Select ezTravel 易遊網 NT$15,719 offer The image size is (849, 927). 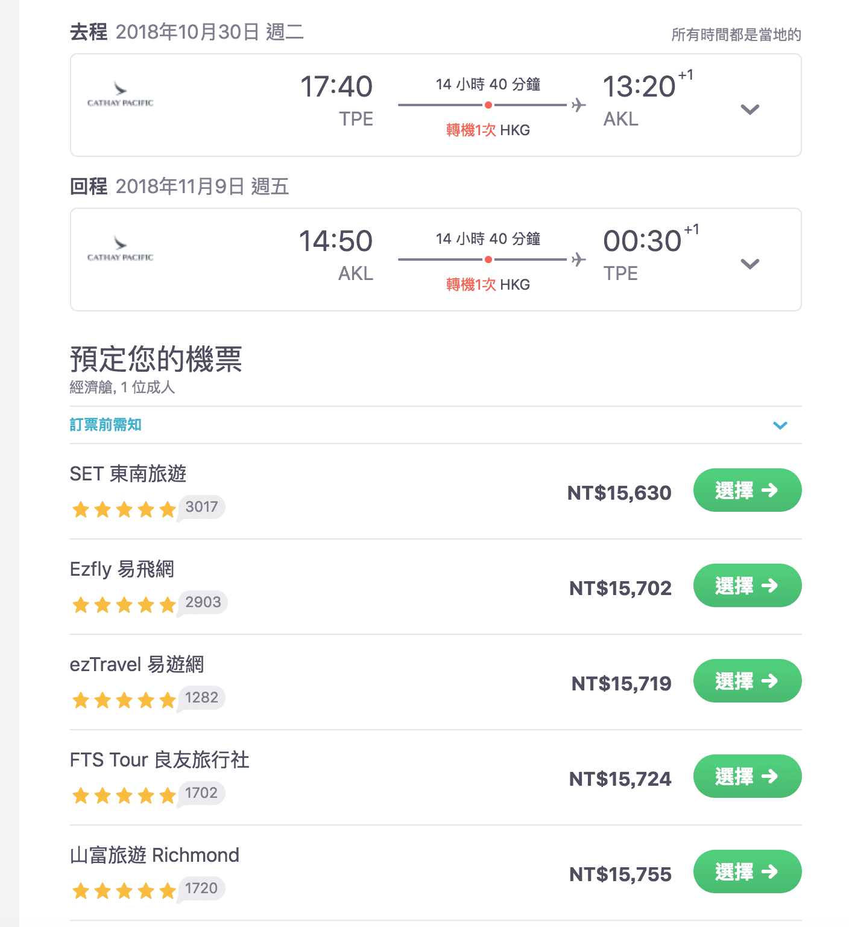pos(747,681)
